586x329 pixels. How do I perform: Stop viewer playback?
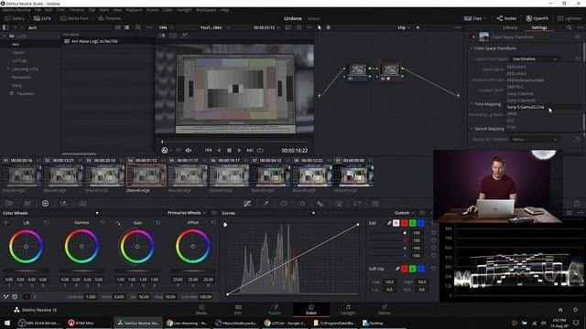(229, 150)
